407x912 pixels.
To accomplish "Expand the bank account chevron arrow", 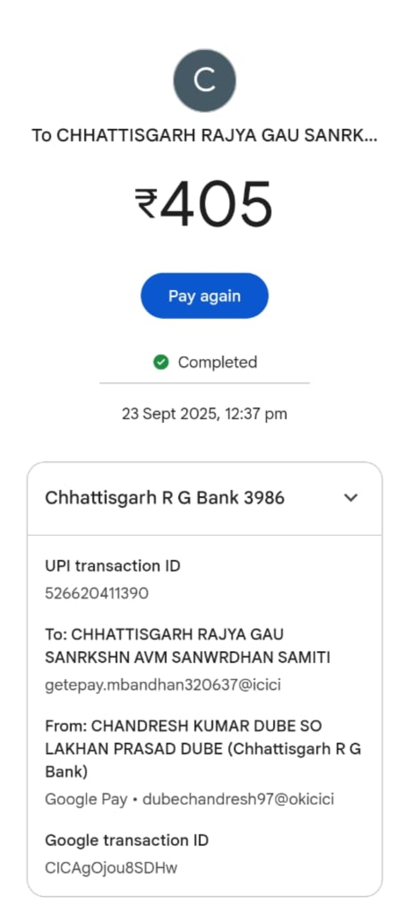I will tap(351, 498).
